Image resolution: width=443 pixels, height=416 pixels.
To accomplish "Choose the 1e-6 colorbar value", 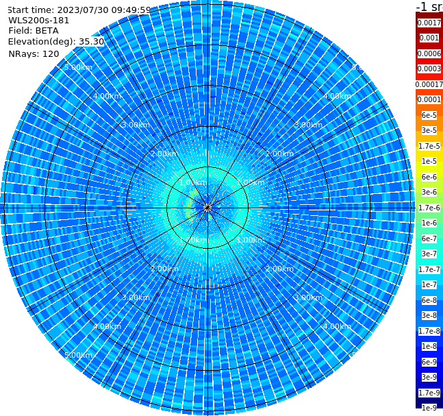I will pos(429,223).
